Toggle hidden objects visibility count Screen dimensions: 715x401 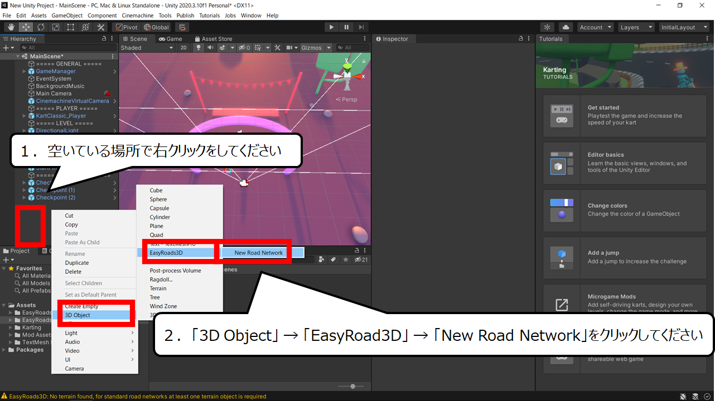[244, 48]
